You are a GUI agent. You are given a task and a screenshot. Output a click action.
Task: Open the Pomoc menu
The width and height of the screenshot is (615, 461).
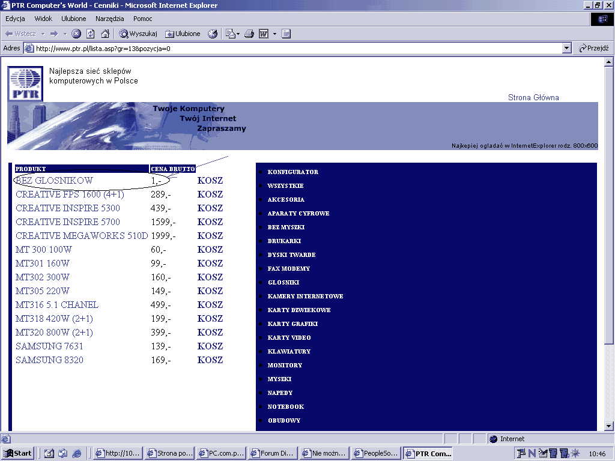142,19
